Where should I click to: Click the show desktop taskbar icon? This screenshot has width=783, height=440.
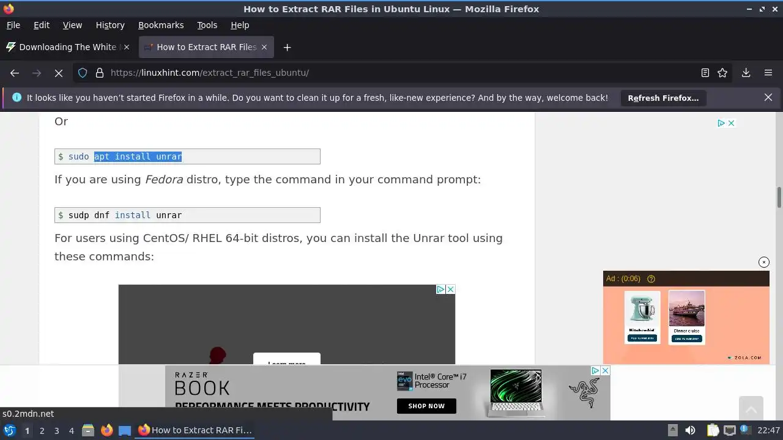[x=125, y=430]
